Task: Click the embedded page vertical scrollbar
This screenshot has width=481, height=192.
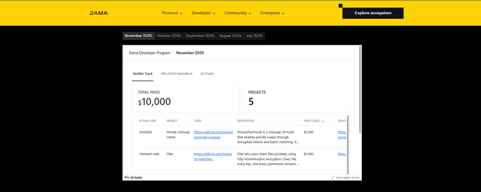Action: tap(360, 89)
